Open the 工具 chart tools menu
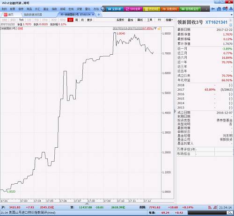 click(x=150, y=20)
